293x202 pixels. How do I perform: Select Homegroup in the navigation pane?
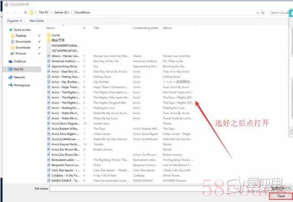[x=22, y=85]
